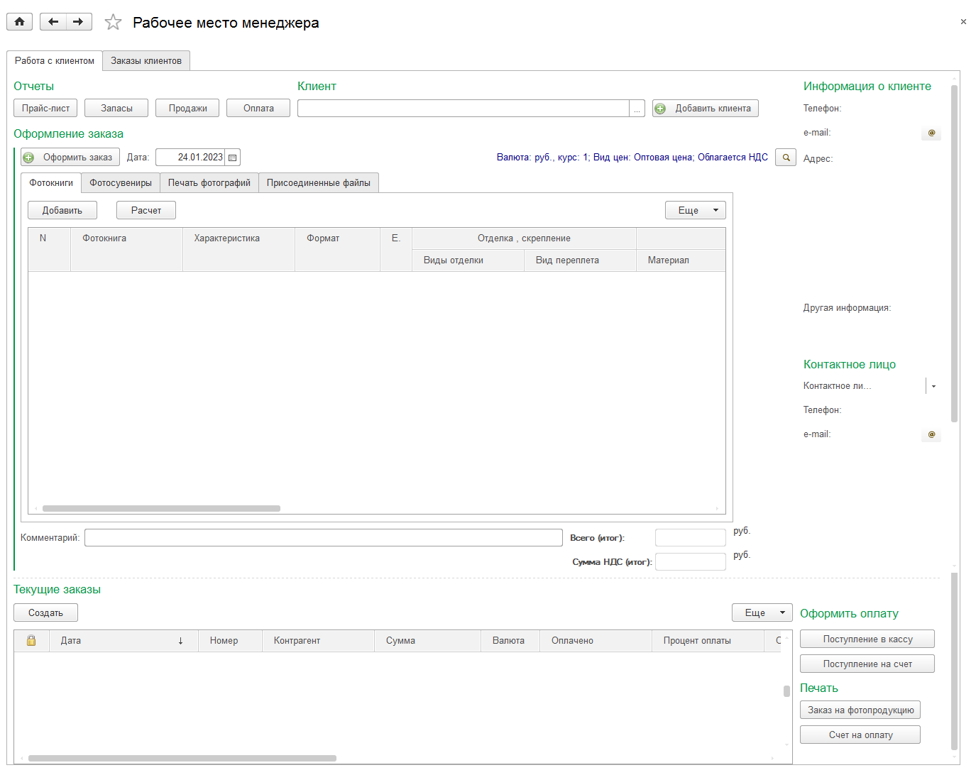Click the photobook table horizontal scrollbar
Viewport: 971px width, 775px height.
pos(161,508)
